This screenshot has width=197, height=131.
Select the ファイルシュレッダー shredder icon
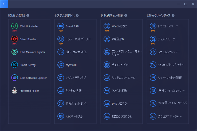[x=153, y=52]
